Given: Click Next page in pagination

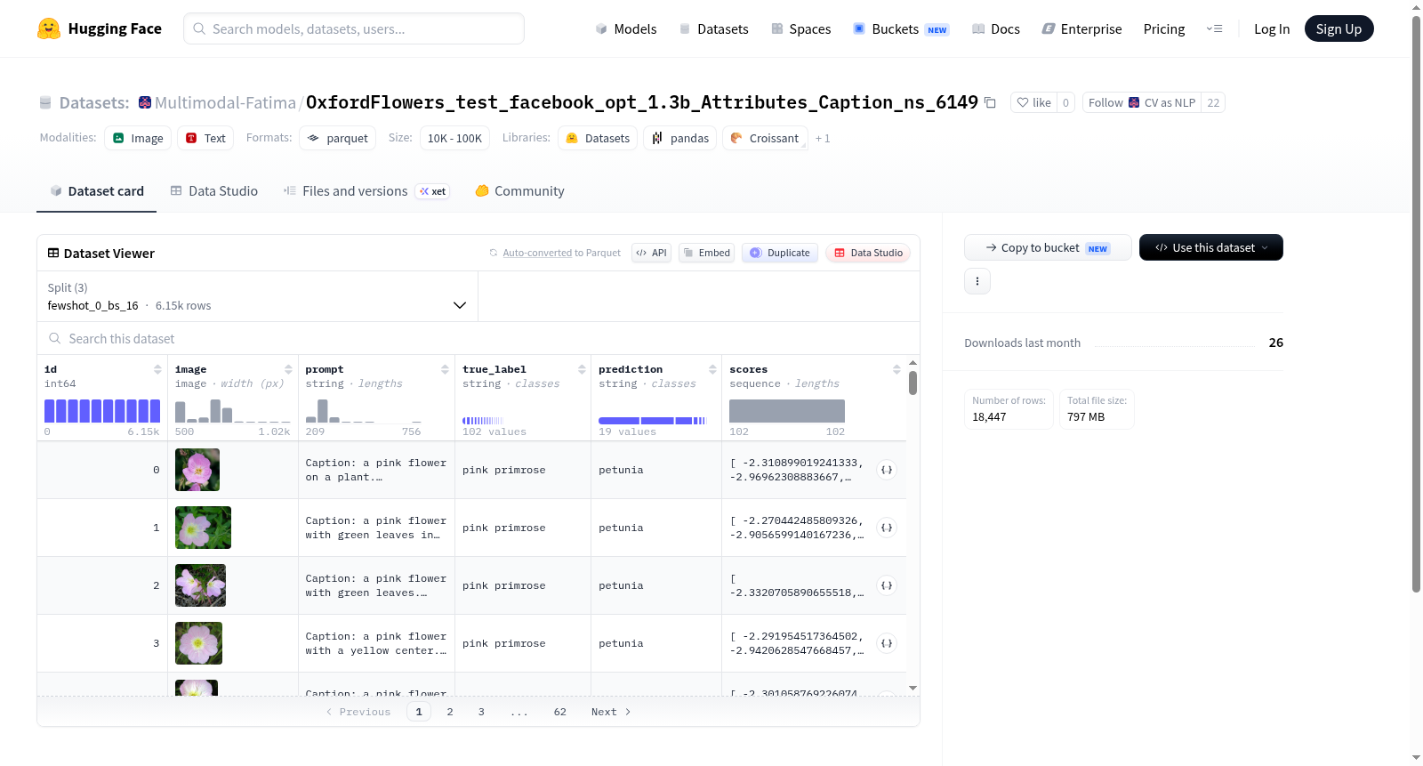Looking at the screenshot, I should [x=611, y=712].
